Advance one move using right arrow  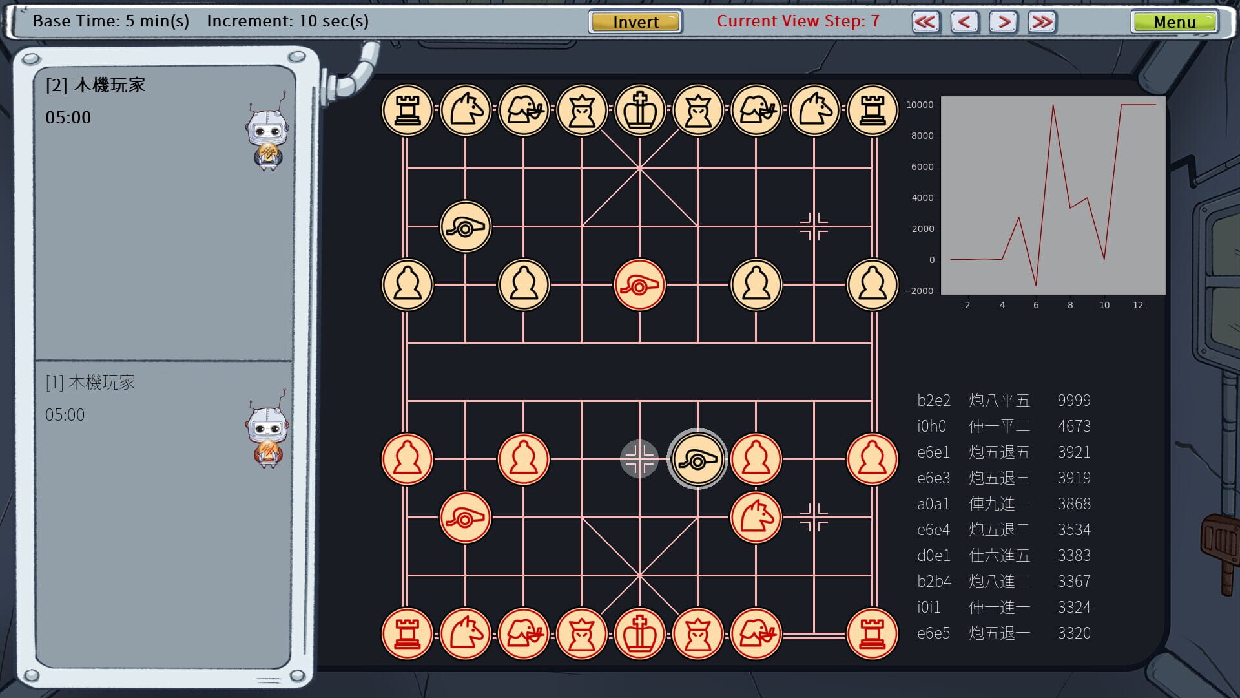click(1003, 21)
